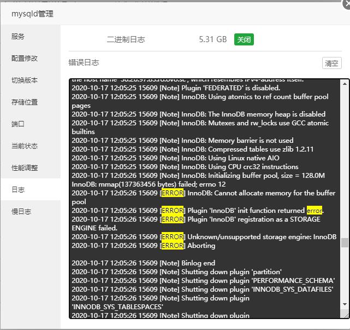350x330 pixels.
Task: Click the 5.31 GB size value
Action: 213,39
